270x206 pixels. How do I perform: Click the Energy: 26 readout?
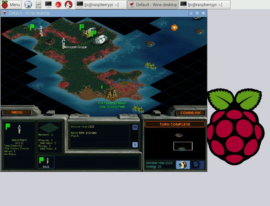pos(154,167)
